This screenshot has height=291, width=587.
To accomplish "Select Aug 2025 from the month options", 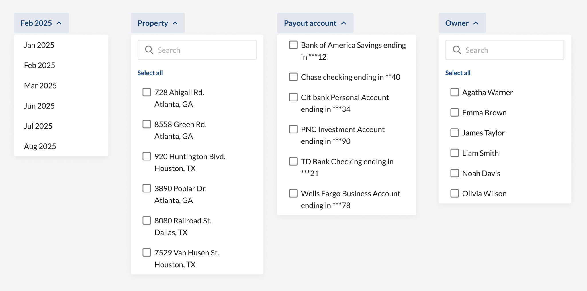I will point(40,147).
